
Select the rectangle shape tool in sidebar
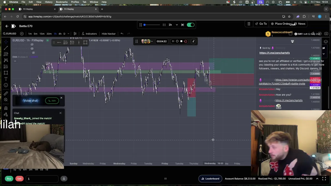coord(6,73)
